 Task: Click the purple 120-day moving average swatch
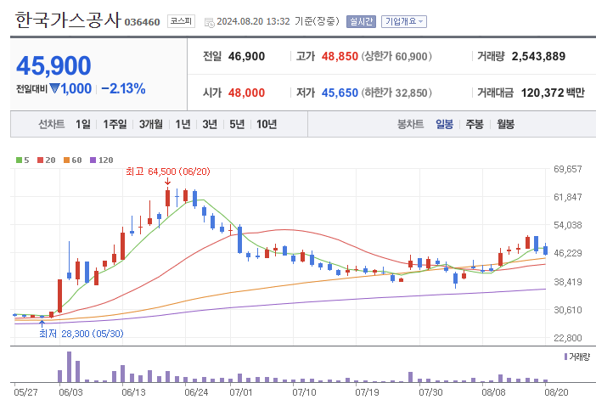click(x=93, y=160)
